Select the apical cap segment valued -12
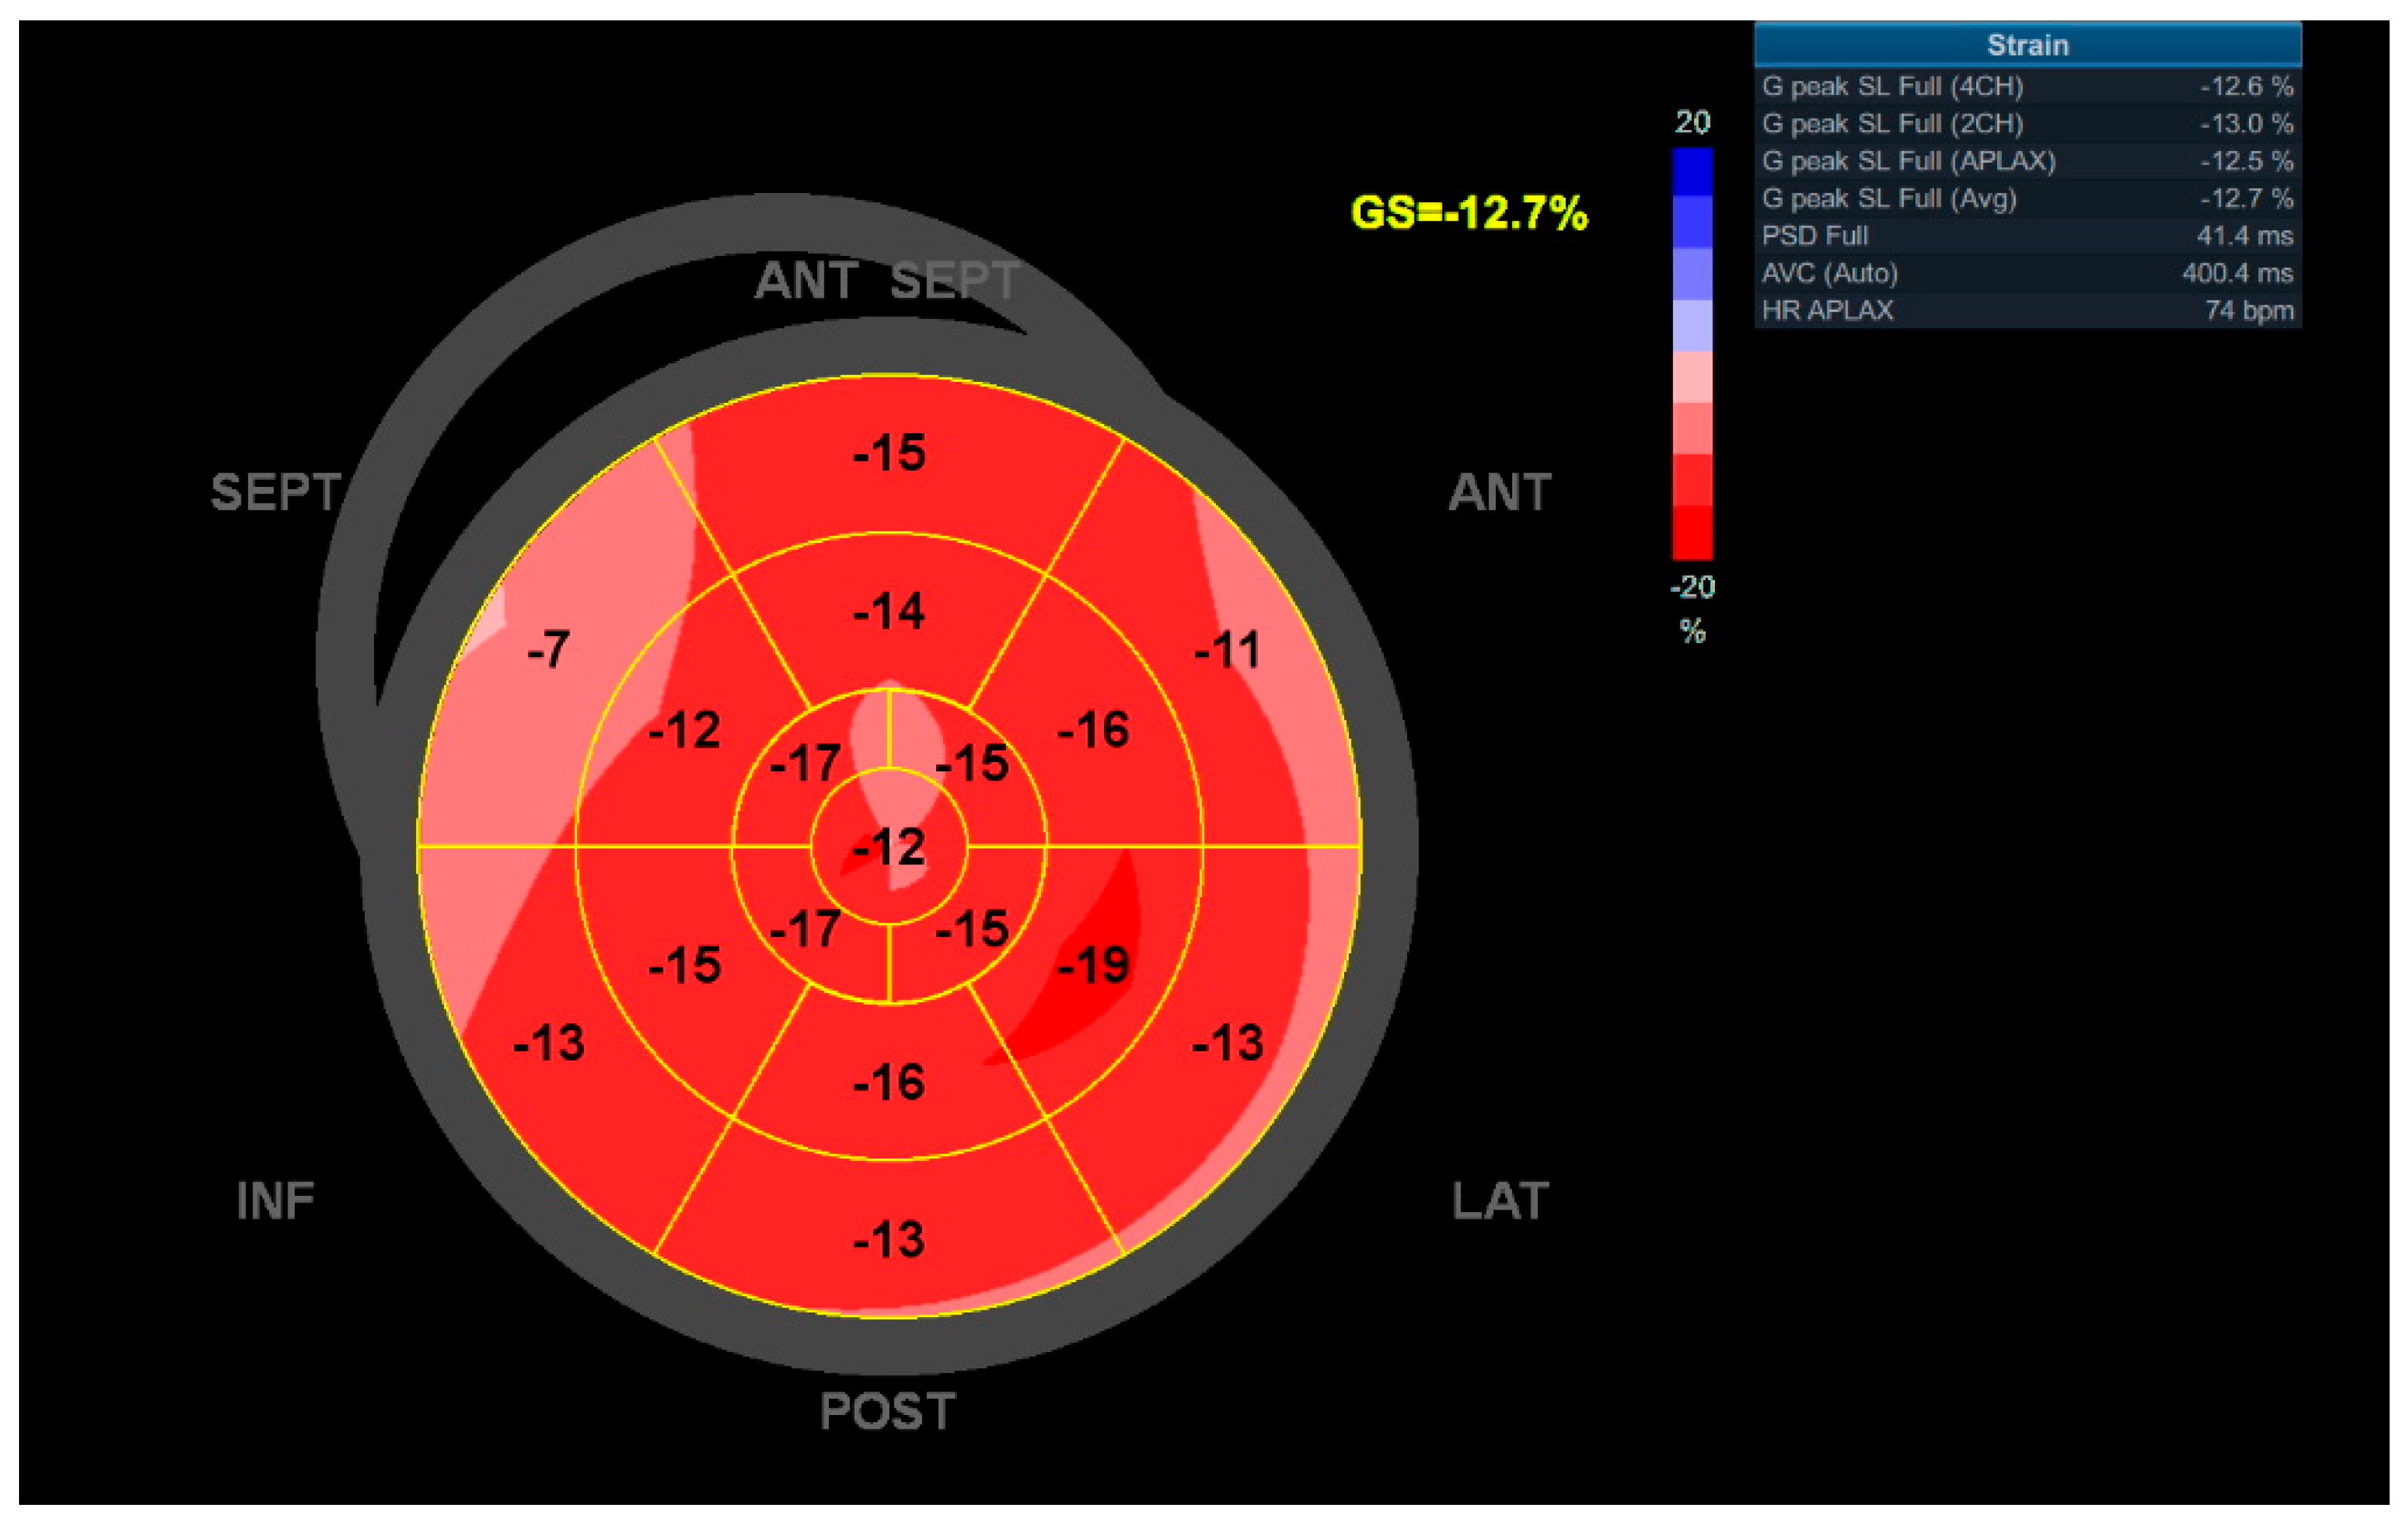This screenshot has width=2408, height=1518. point(889,847)
